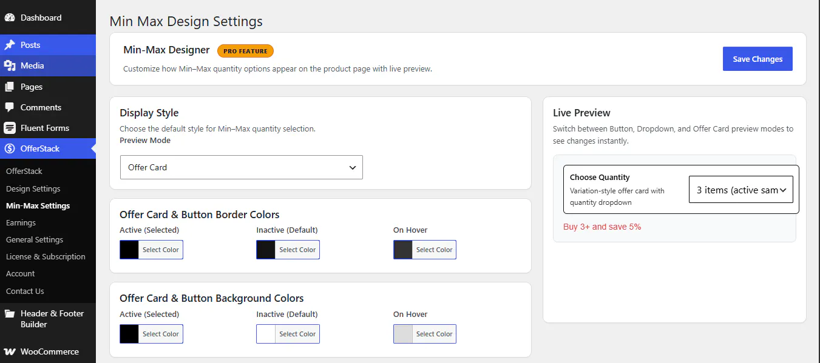This screenshot has height=363, width=820.
Task: Click the Fluent Forms icon
Action: point(10,128)
